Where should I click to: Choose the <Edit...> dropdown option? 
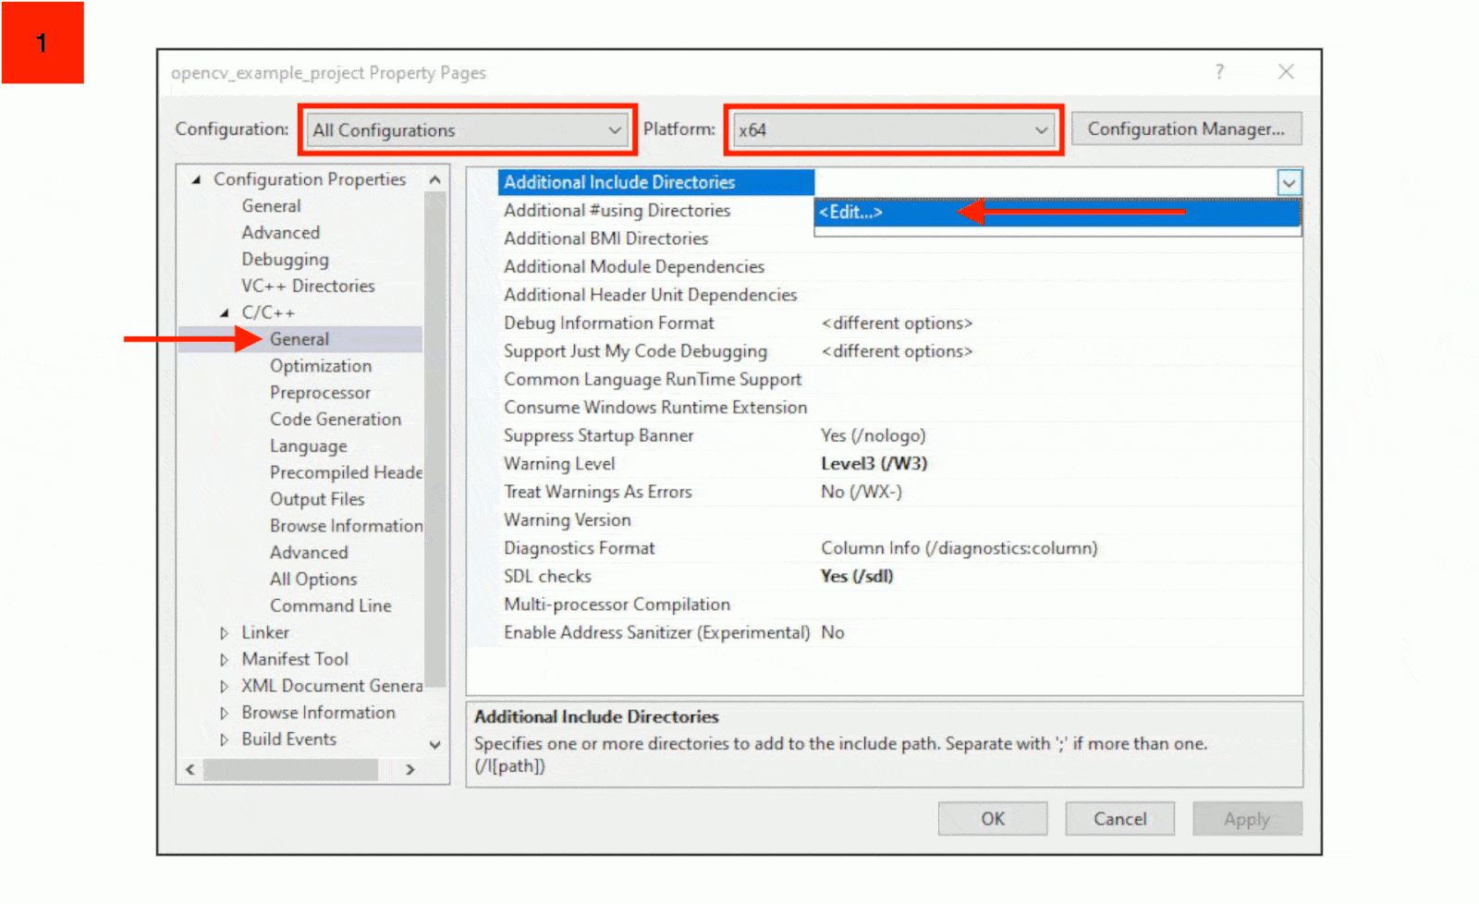[1057, 213]
